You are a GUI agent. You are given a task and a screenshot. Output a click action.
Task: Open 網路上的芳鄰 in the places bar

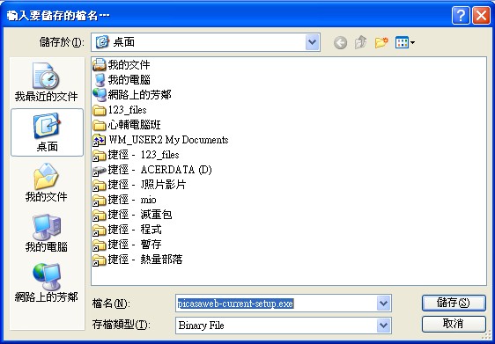click(46, 282)
